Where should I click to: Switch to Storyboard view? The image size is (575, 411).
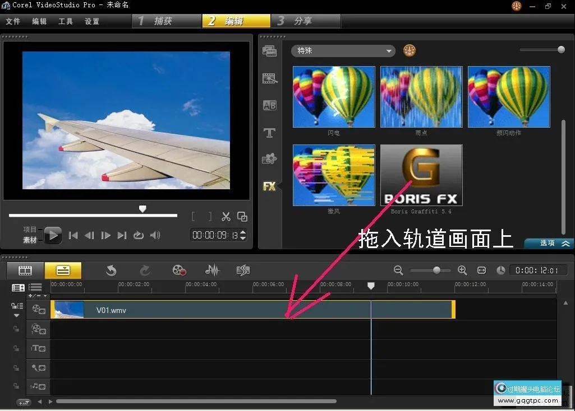click(x=25, y=270)
